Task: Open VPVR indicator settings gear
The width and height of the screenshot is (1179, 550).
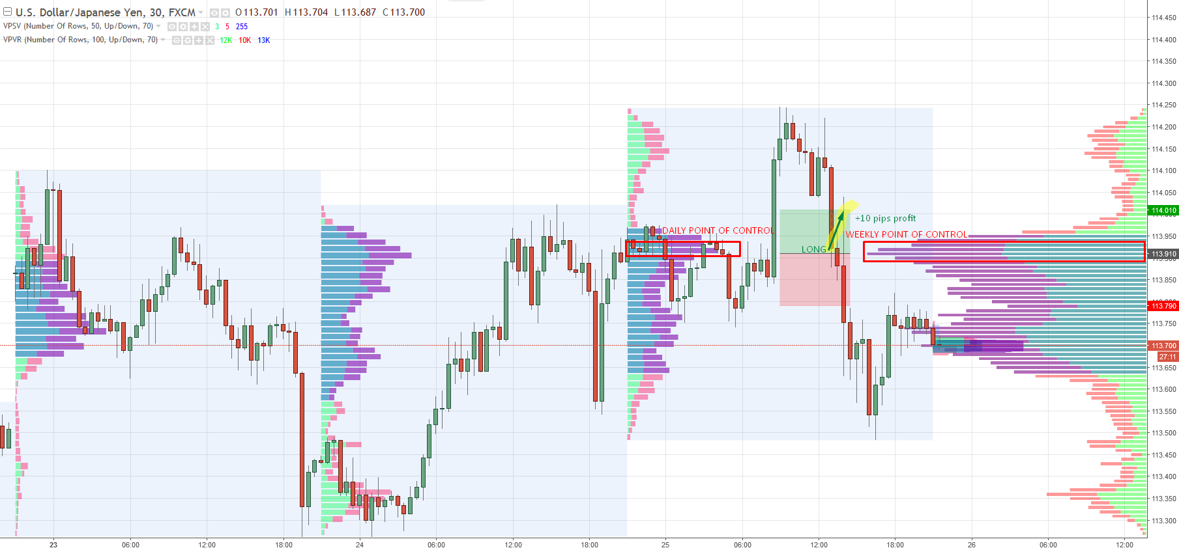Action: click(188, 40)
